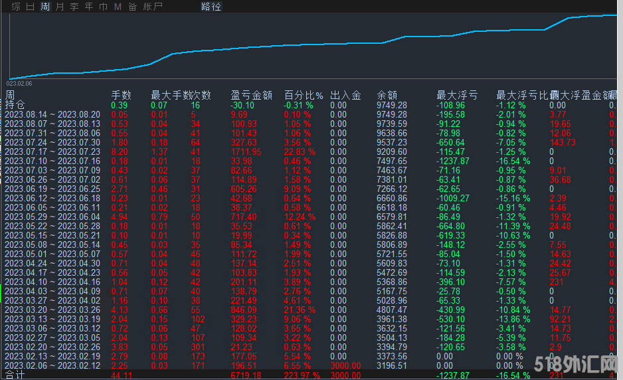Select the 周 weekly tab
This screenshot has width=623, height=380.
tap(45, 7)
